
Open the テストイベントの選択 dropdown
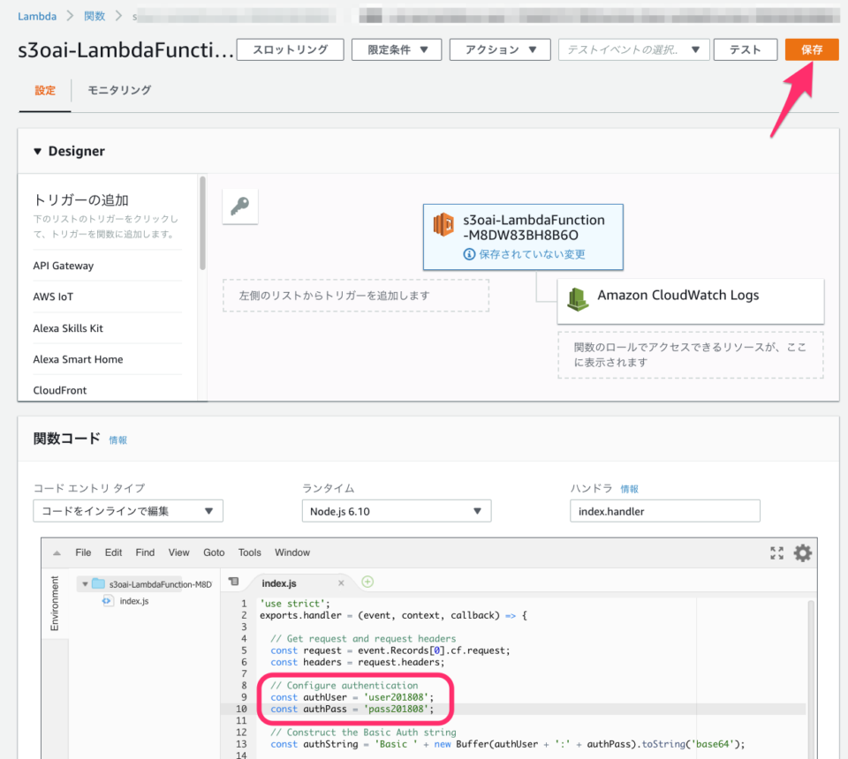(632, 49)
